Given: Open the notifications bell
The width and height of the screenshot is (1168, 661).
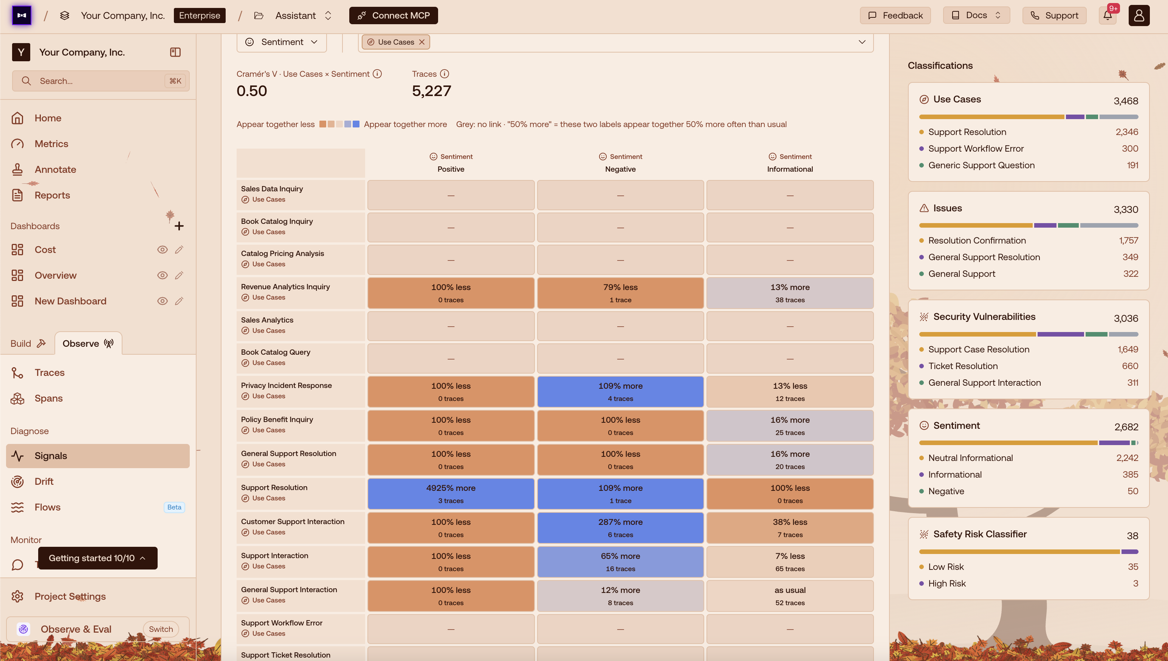Looking at the screenshot, I should [1107, 16].
